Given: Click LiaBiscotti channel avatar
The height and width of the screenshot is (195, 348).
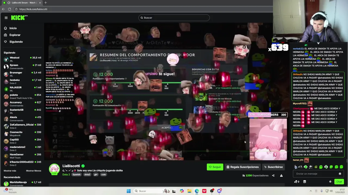Looking at the screenshot, I should (54, 169).
